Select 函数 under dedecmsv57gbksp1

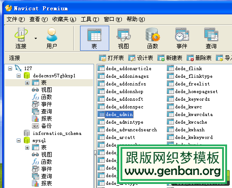point(42,97)
